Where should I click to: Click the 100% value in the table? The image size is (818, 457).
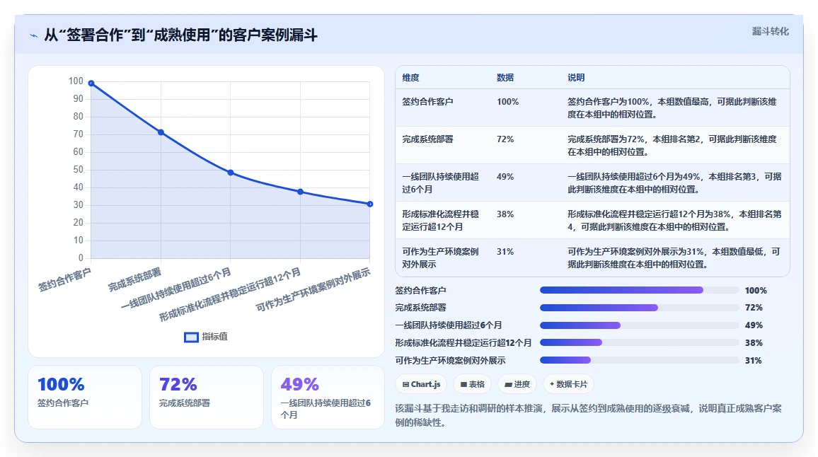coord(507,102)
